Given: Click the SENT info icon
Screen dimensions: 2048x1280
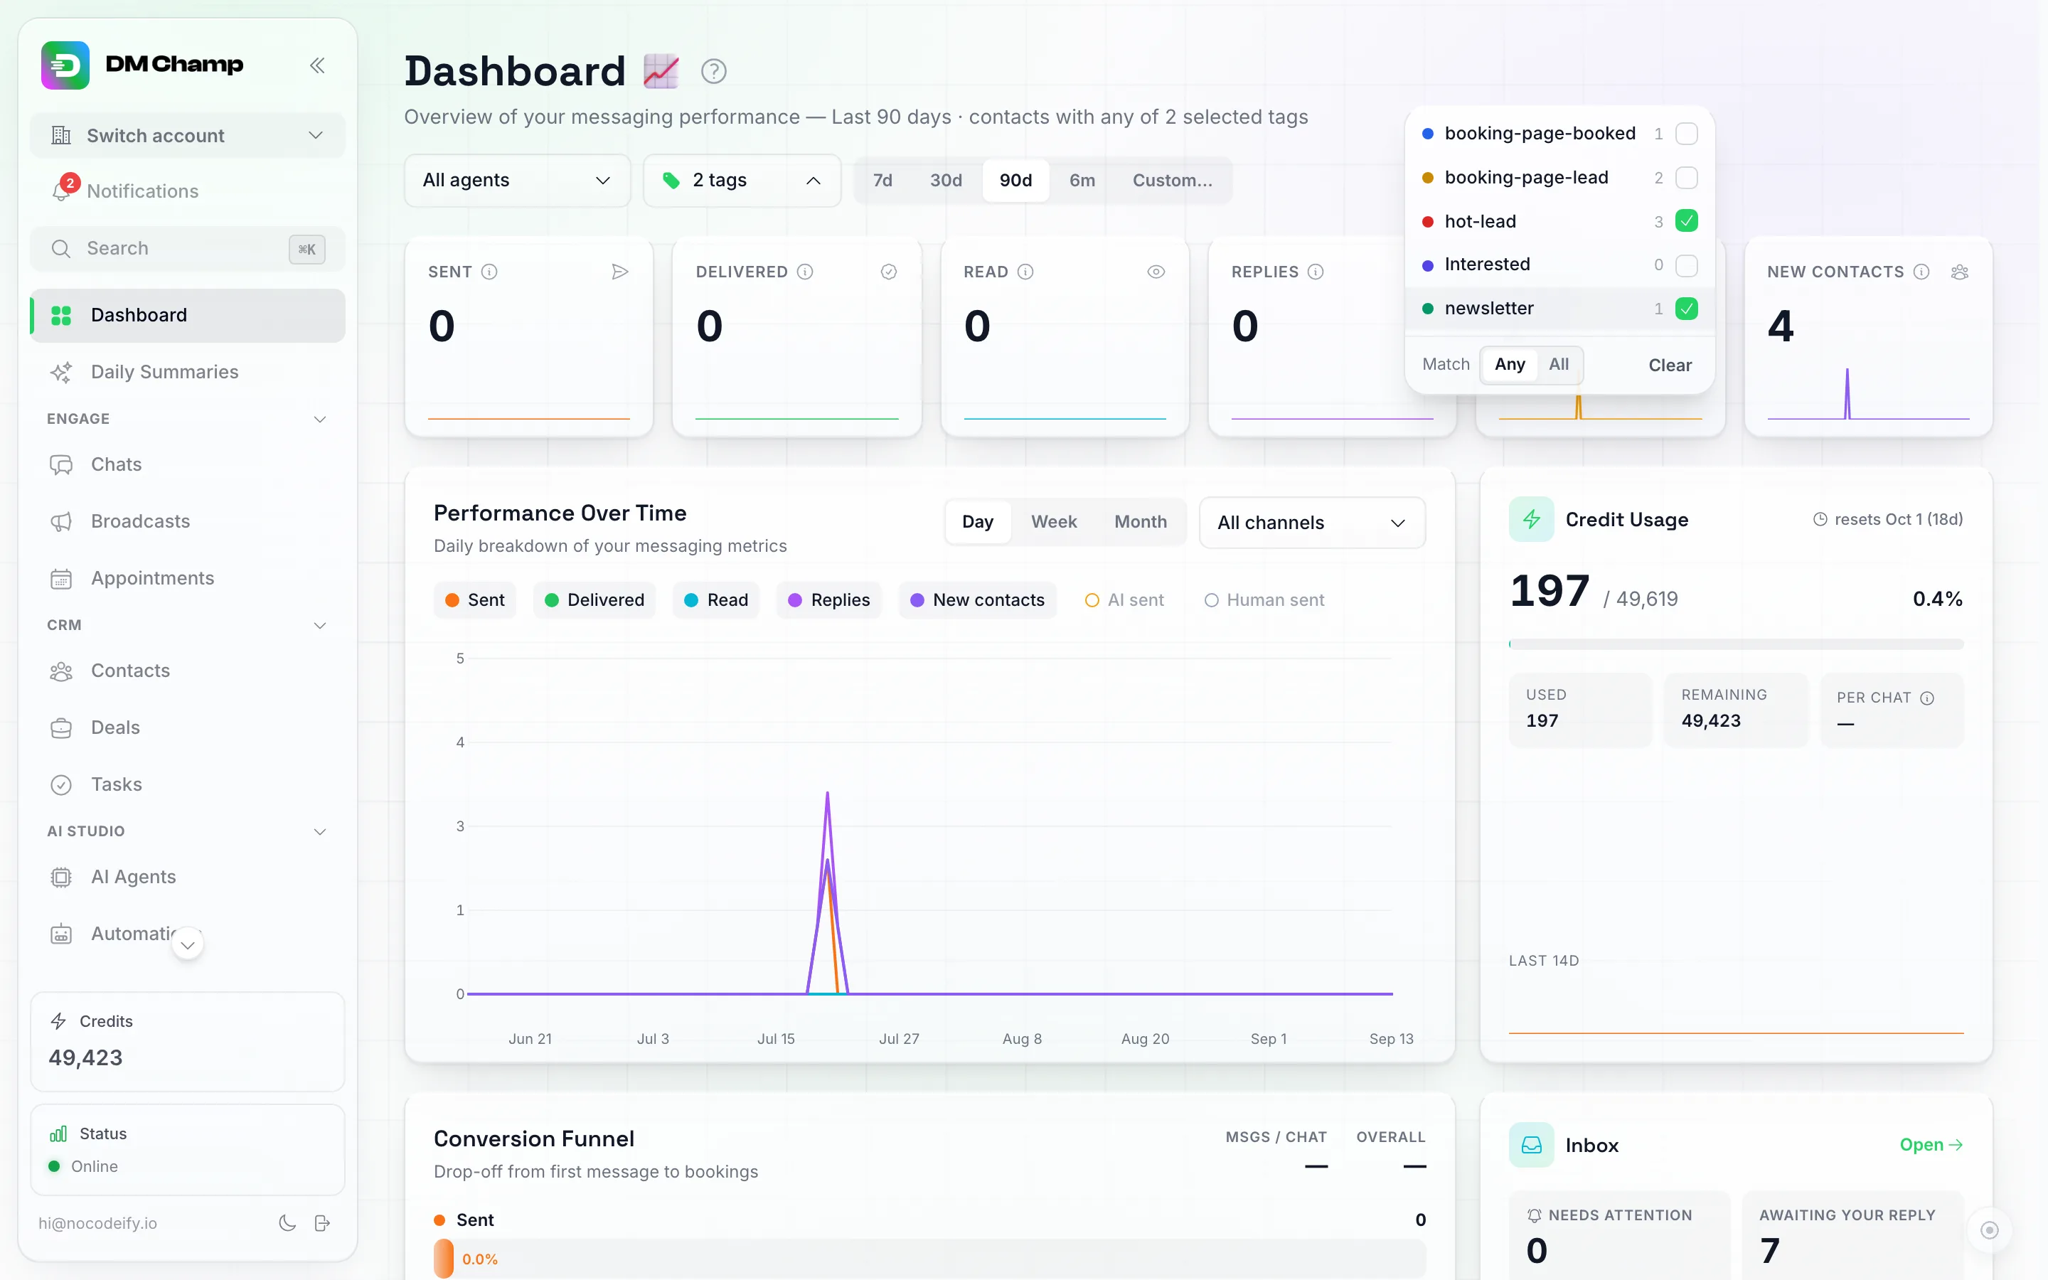Looking at the screenshot, I should coord(489,272).
